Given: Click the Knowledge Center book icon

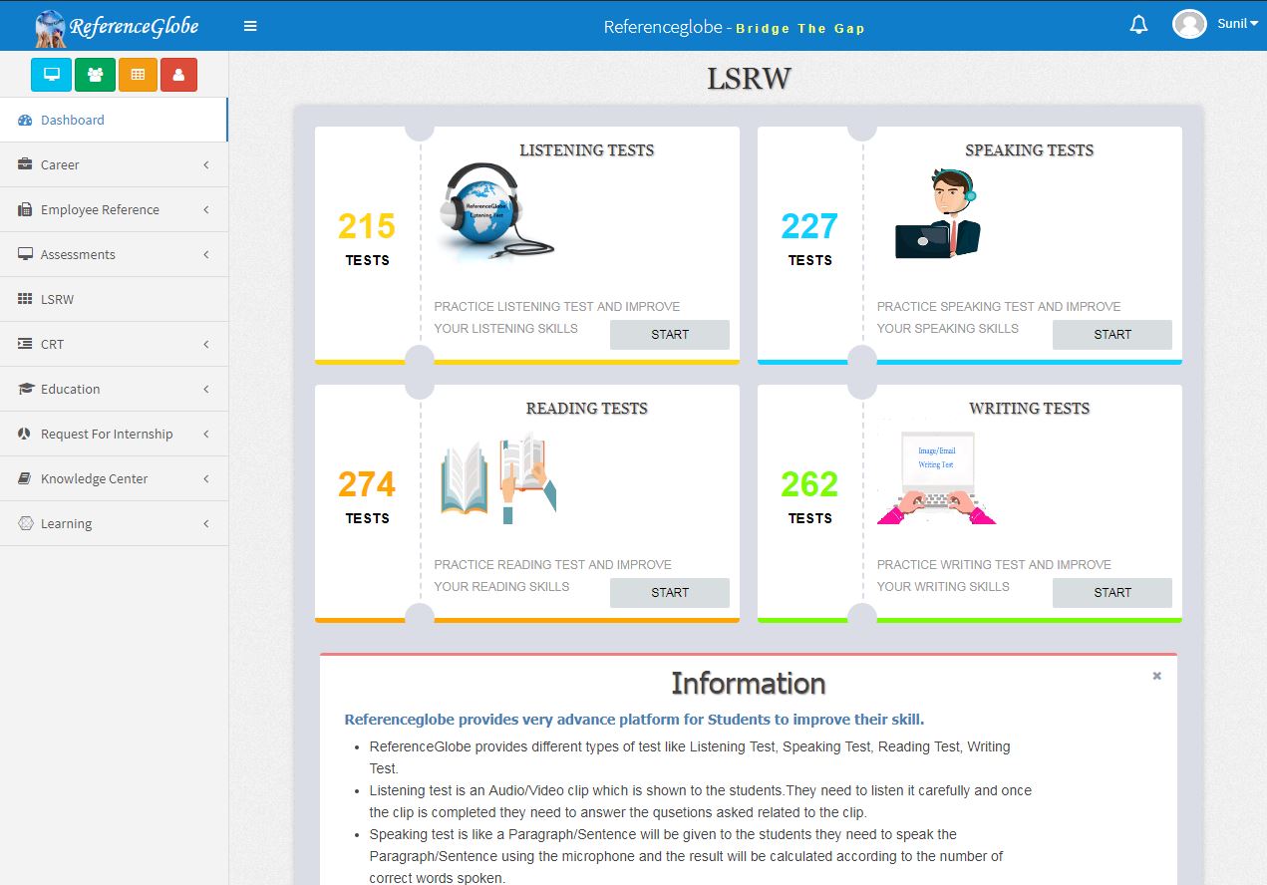Looking at the screenshot, I should [x=26, y=478].
